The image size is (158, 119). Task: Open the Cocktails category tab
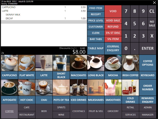pyautogui.click(x=79, y=111)
